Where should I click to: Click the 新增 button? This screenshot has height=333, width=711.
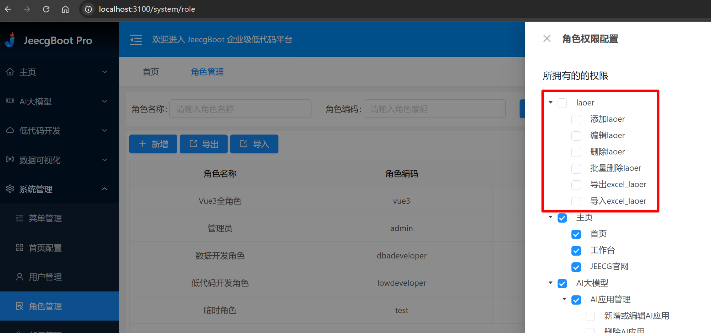[153, 144]
